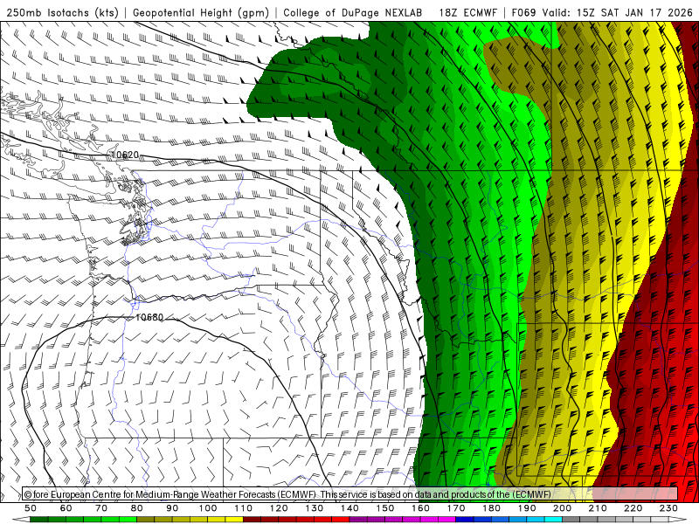Click the 190 label on the colorbar

[528, 508]
